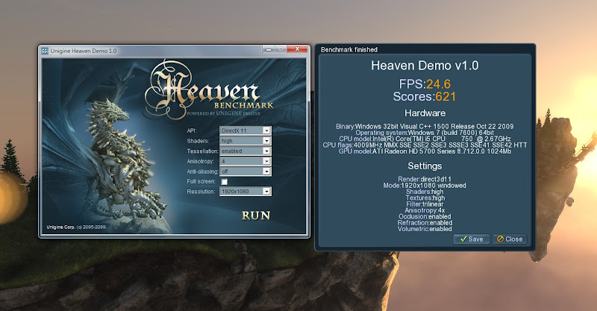Click the Render:direct3d11 setting line
The image size is (597, 311).
(x=425, y=179)
